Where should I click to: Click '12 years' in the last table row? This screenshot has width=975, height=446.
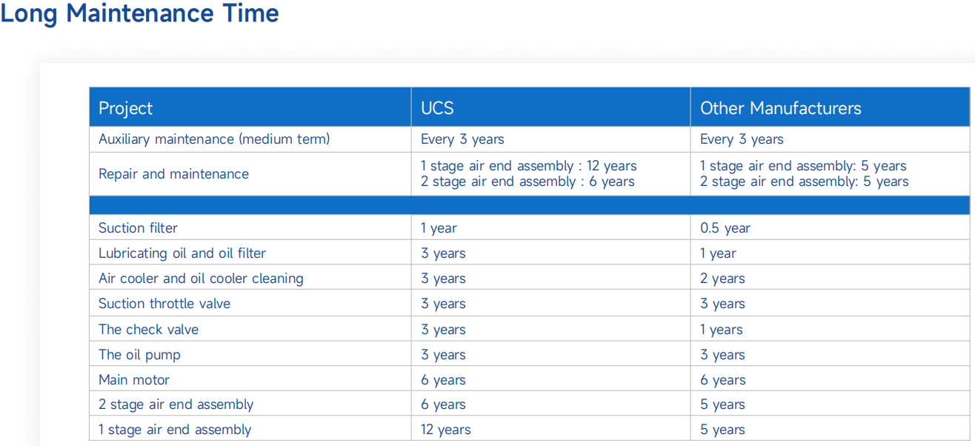(x=445, y=430)
